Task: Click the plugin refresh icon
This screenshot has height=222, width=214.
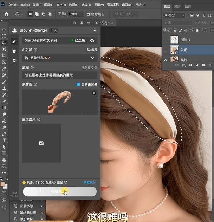Action: (x=74, y=23)
